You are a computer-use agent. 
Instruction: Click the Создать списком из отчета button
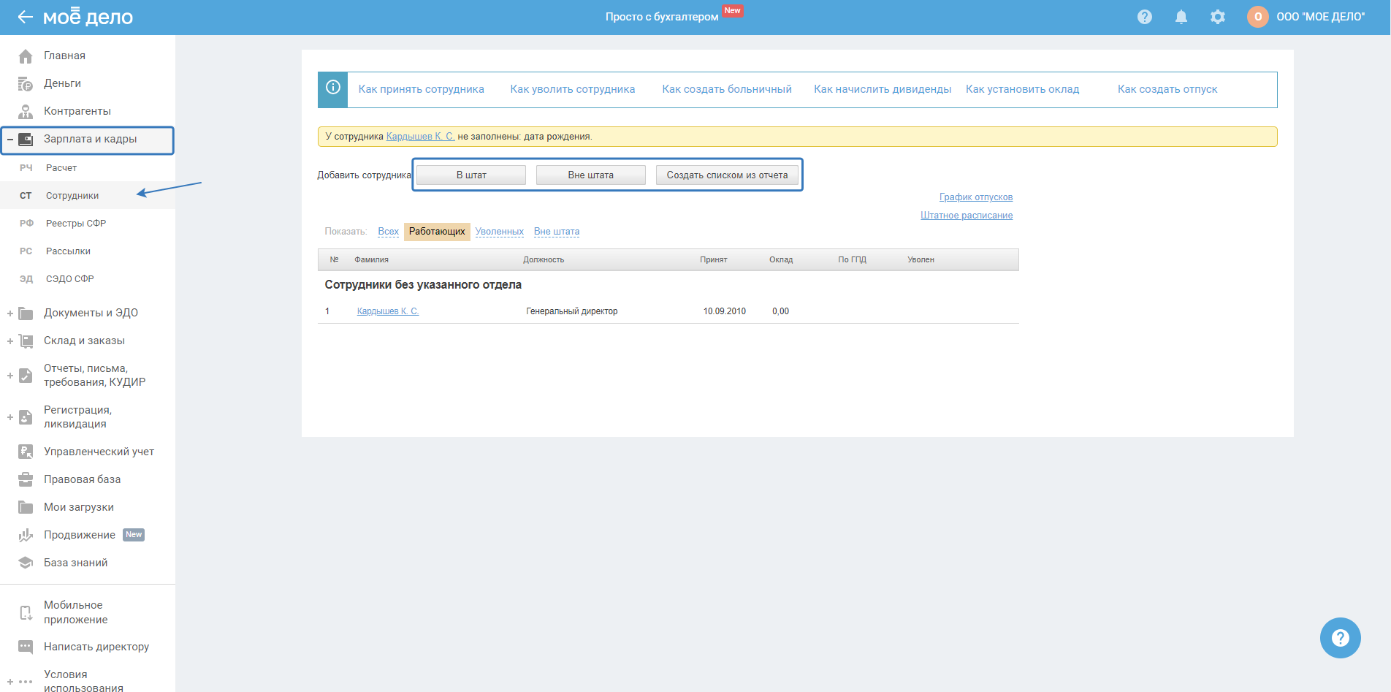(x=727, y=175)
